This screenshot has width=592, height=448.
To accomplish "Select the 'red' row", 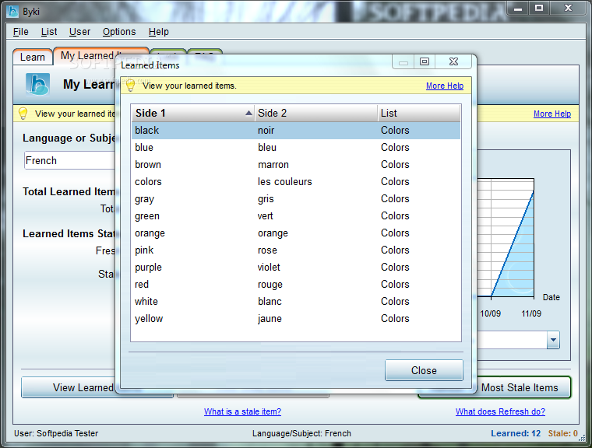I will click(x=296, y=285).
